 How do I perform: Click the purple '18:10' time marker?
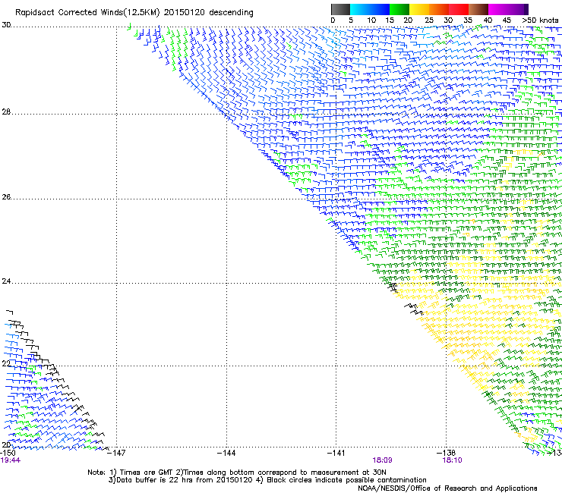tap(453, 460)
